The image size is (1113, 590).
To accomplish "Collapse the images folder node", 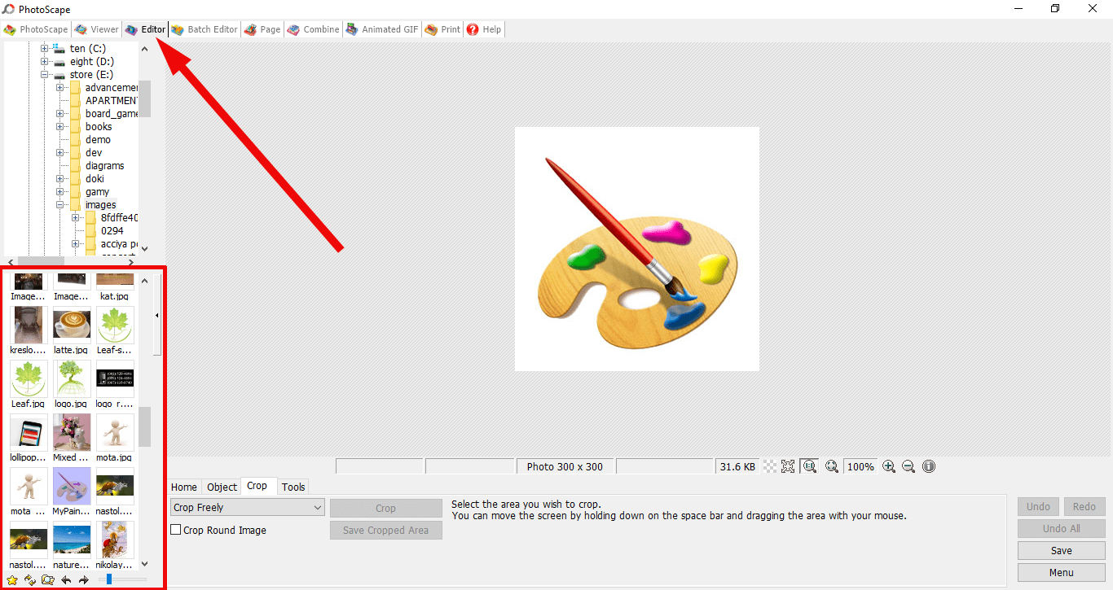I will pos(60,205).
